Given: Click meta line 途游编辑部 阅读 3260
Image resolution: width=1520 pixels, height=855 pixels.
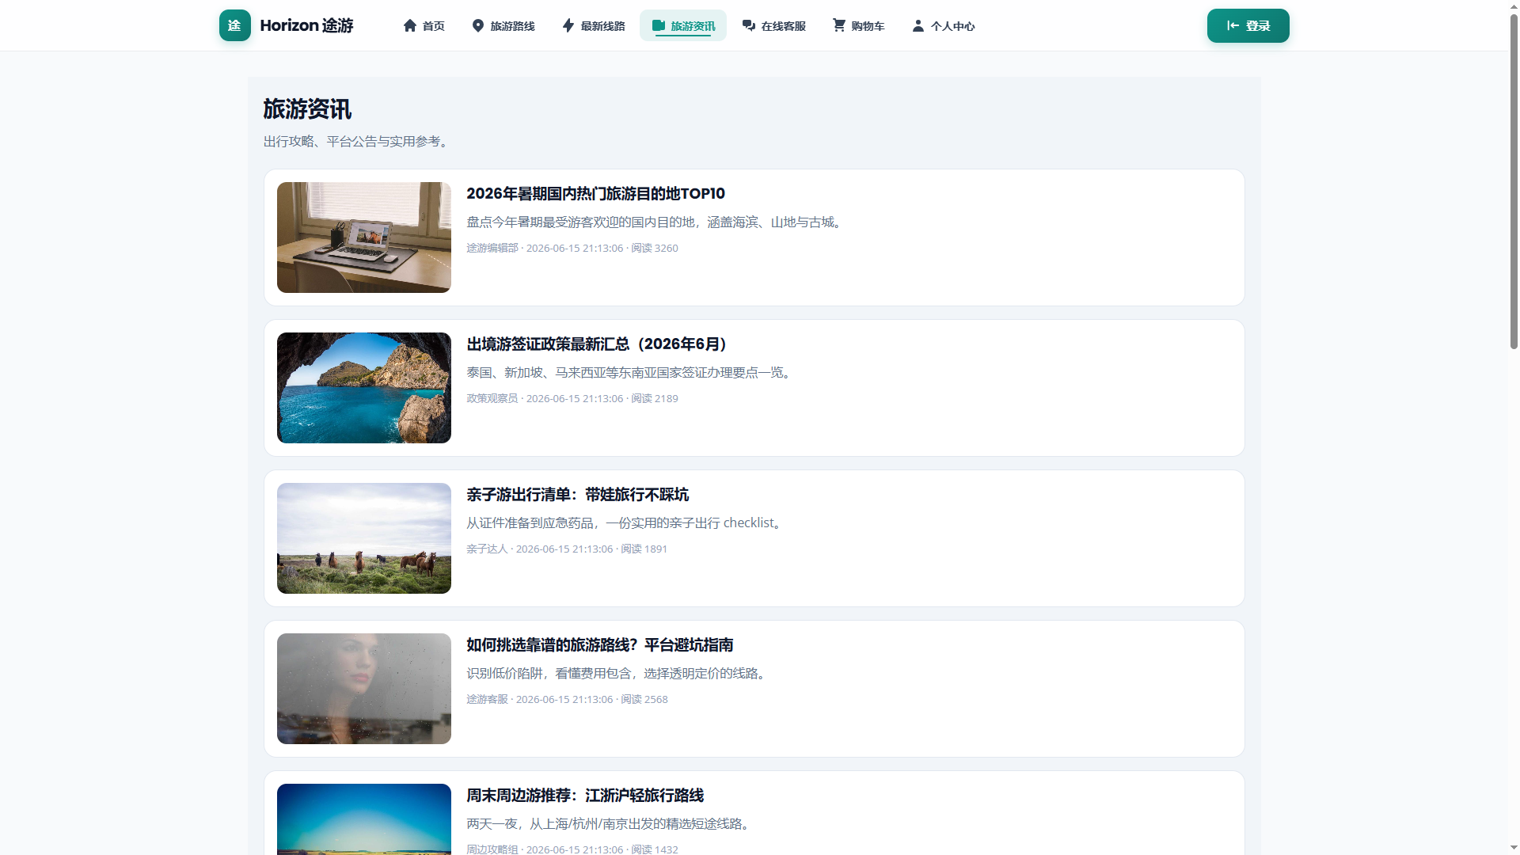Looking at the screenshot, I should pos(572,248).
